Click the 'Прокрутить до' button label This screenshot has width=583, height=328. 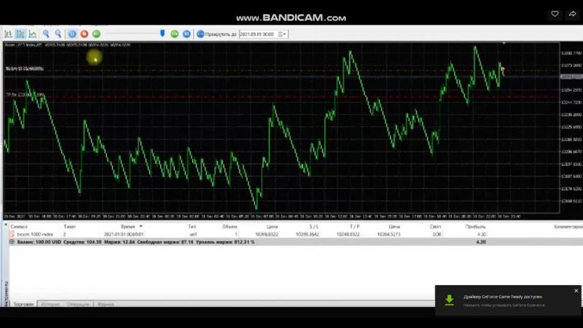pyautogui.click(x=221, y=34)
